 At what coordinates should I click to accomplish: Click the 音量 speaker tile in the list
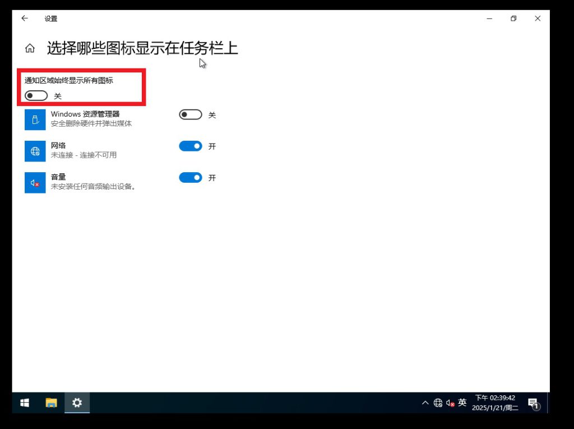coord(35,183)
